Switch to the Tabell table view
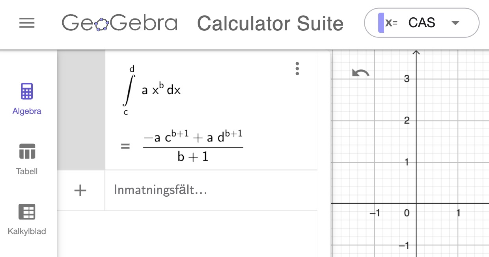The image size is (489, 257). (26, 158)
